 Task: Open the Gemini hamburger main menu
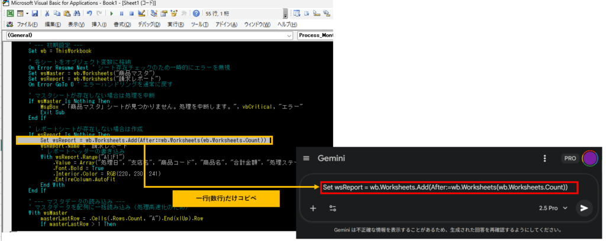coord(306,158)
